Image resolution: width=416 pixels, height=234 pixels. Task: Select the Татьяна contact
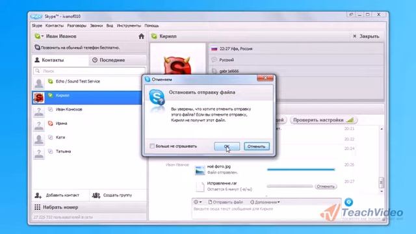pos(89,153)
